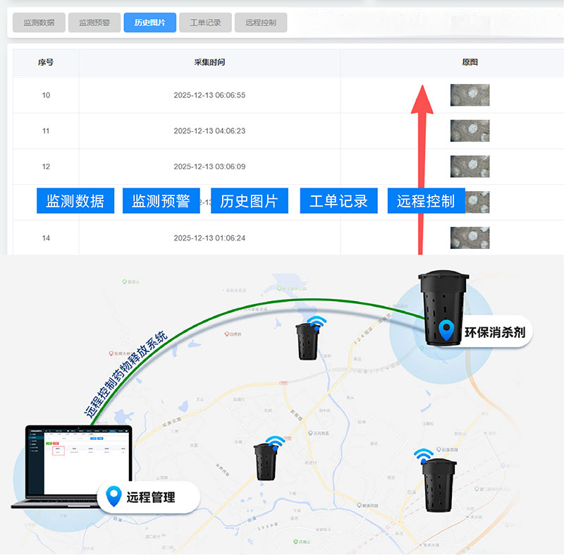The width and height of the screenshot is (564, 555).
Task: Open the gray 监测数据 tab at top
Action: tap(39, 23)
